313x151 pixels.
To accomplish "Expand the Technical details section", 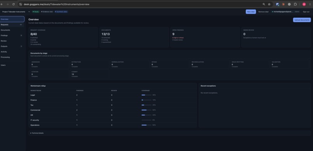I will pyautogui.click(x=37, y=133).
